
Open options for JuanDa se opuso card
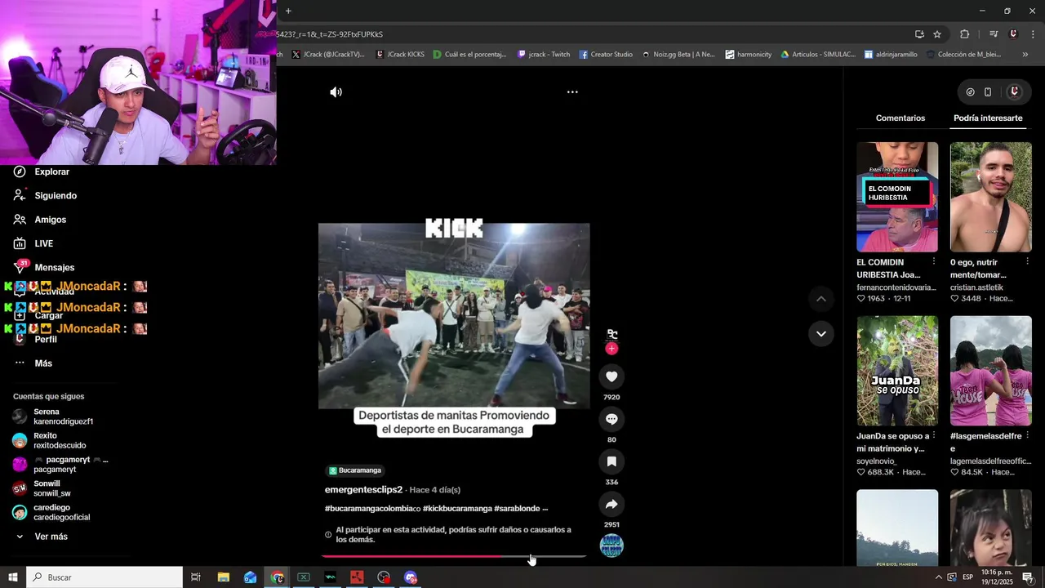(934, 436)
